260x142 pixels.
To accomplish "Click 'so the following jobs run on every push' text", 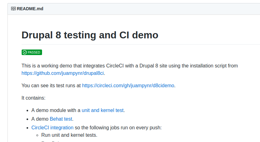I will click(x=118, y=127).
